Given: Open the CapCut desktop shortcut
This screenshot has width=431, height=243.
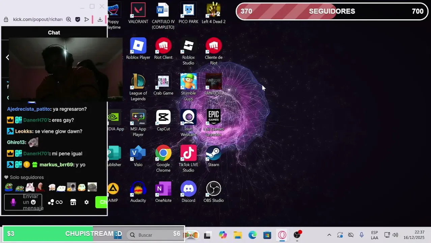Looking at the screenshot, I should click(163, 120).
